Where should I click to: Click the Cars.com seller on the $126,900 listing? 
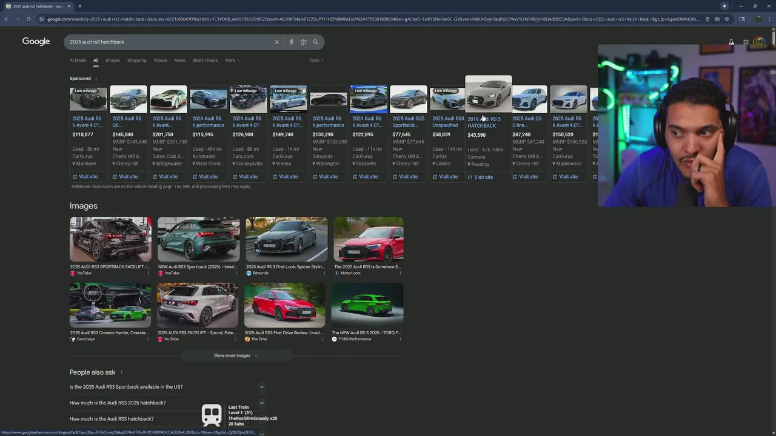coord(242,156)
